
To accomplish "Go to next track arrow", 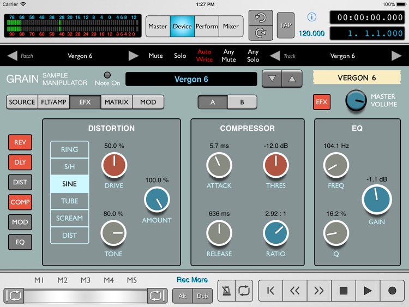I will pyautogui.click(x=396, y=56).
